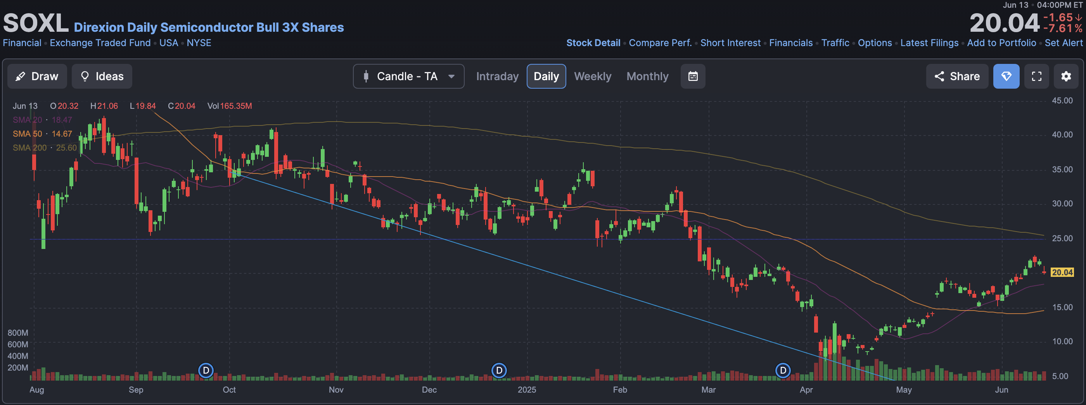Click Add to Portfolio
The image size is (1086, 405).
click(1001, 43)
